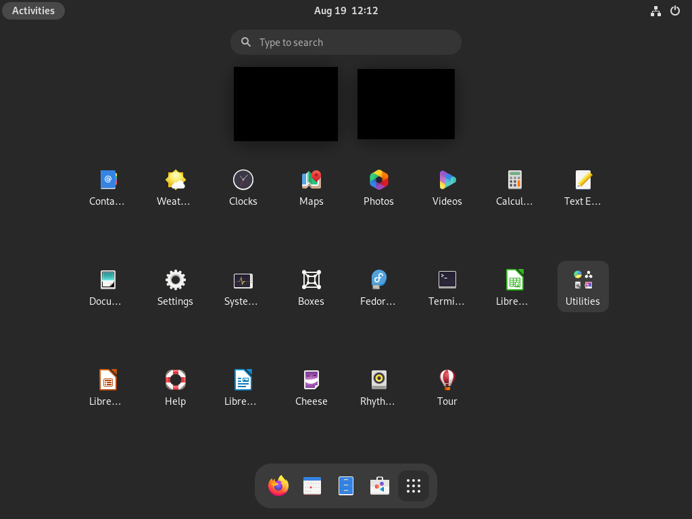Switch to the second workspace thumbnail

click(x=406, y=104)
